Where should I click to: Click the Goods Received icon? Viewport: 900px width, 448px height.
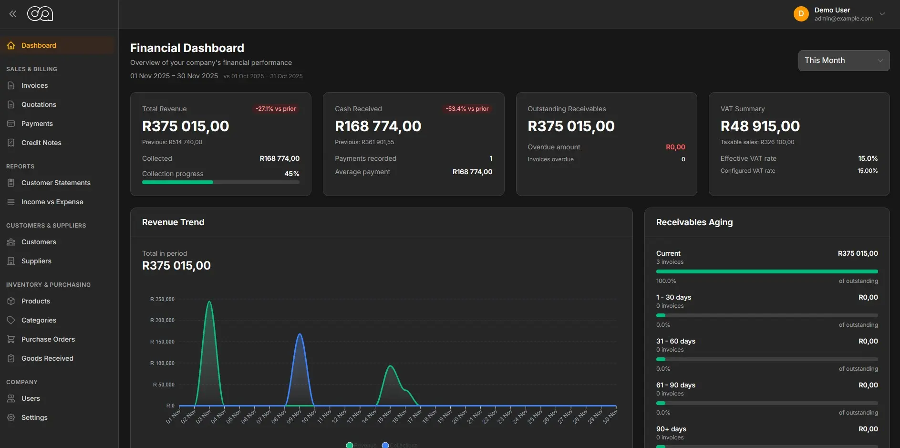[x=11, y=358]
